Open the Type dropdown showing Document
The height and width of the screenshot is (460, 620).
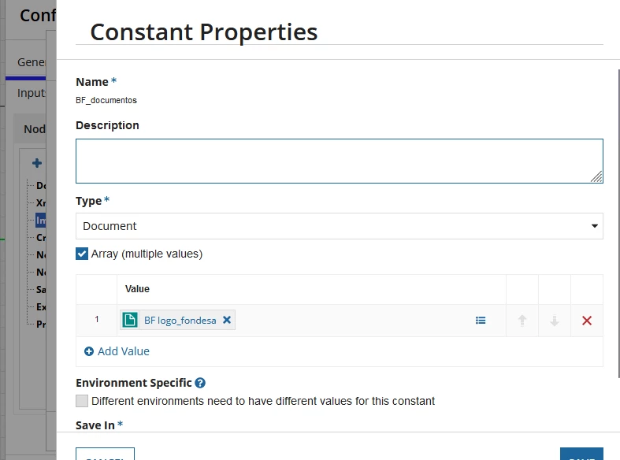click(x=340, y=226)
